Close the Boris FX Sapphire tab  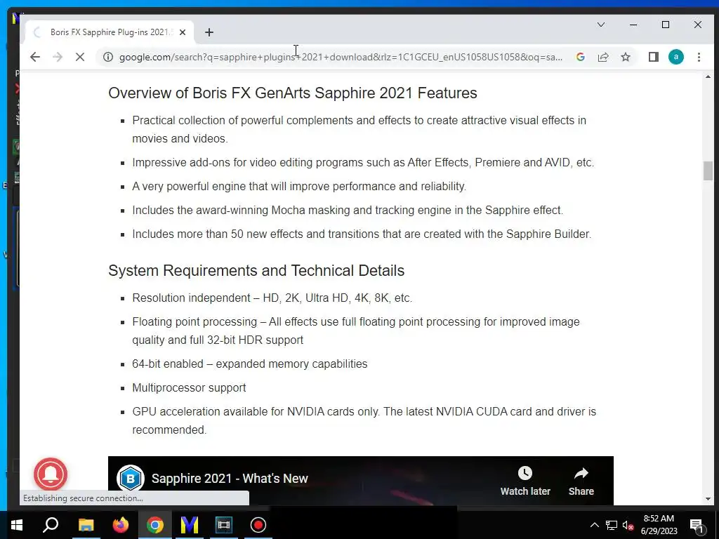[x=183, y=32]
